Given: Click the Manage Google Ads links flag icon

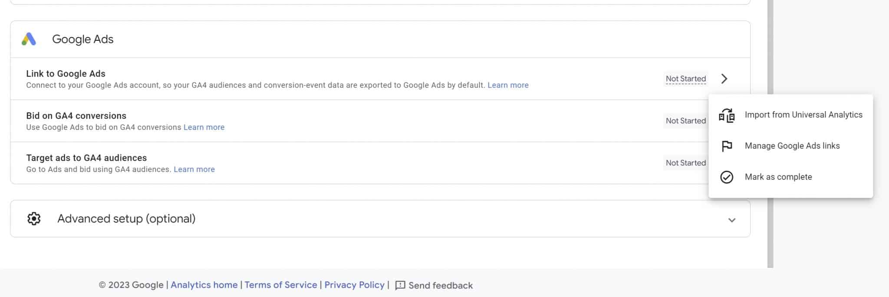Looking at the screenshot, I should click(x=727, y=146).
